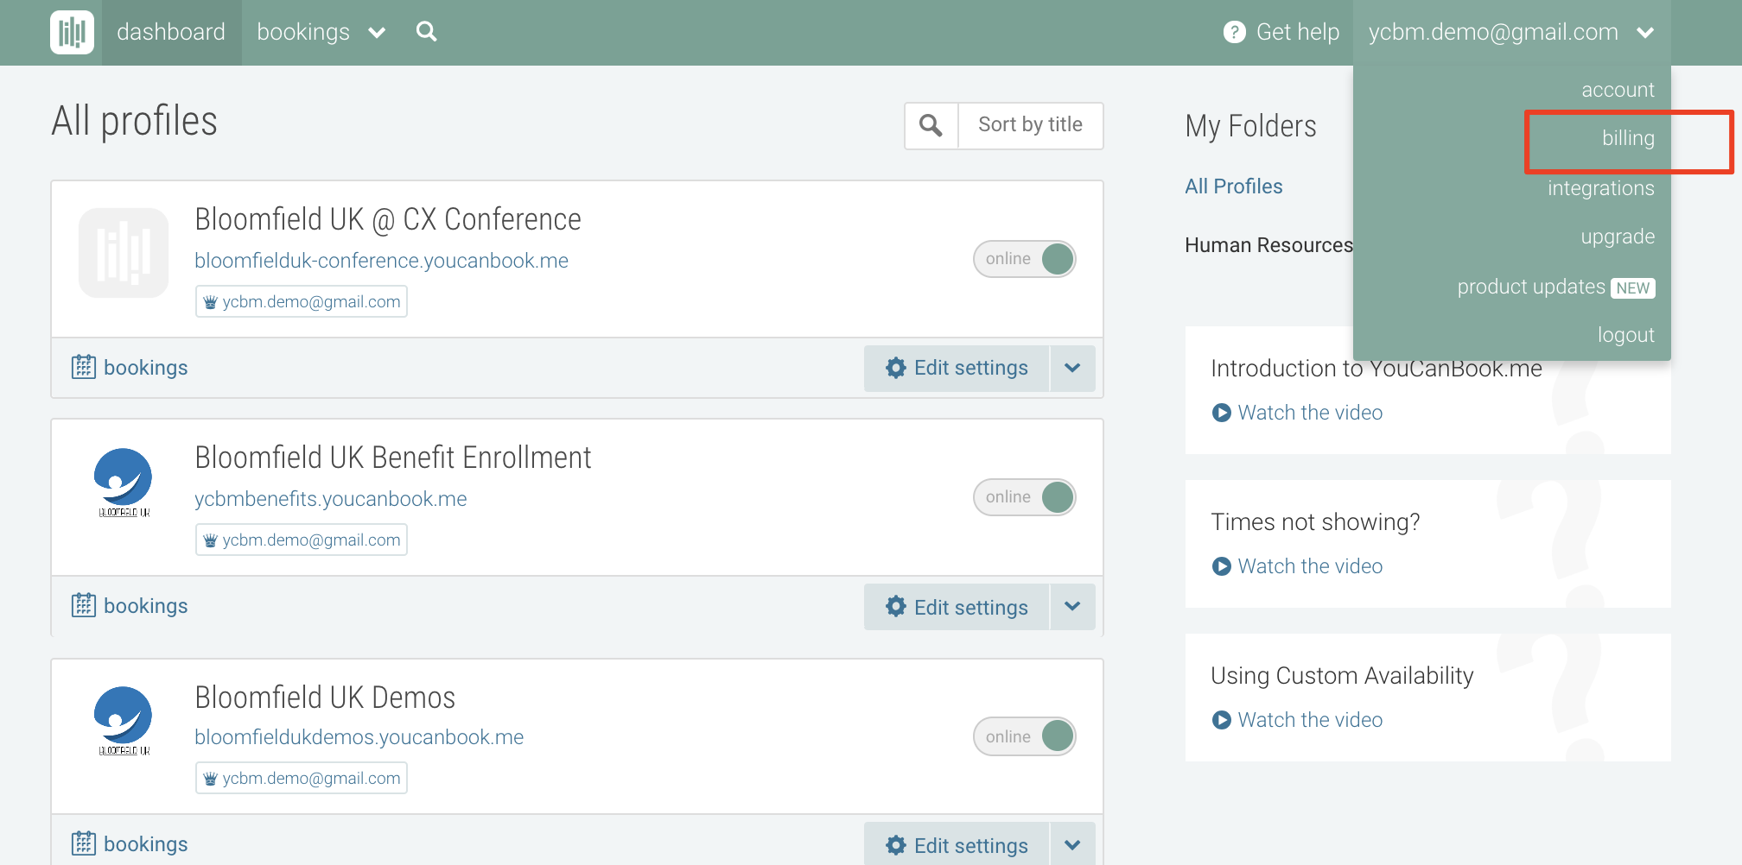The image size is (1742, 865).
Task: Open product updates from the user menu
Action: tap(1531, 287)
